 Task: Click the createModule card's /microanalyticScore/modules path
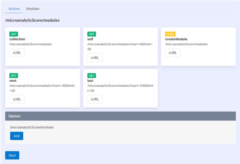tap(186, 44)
